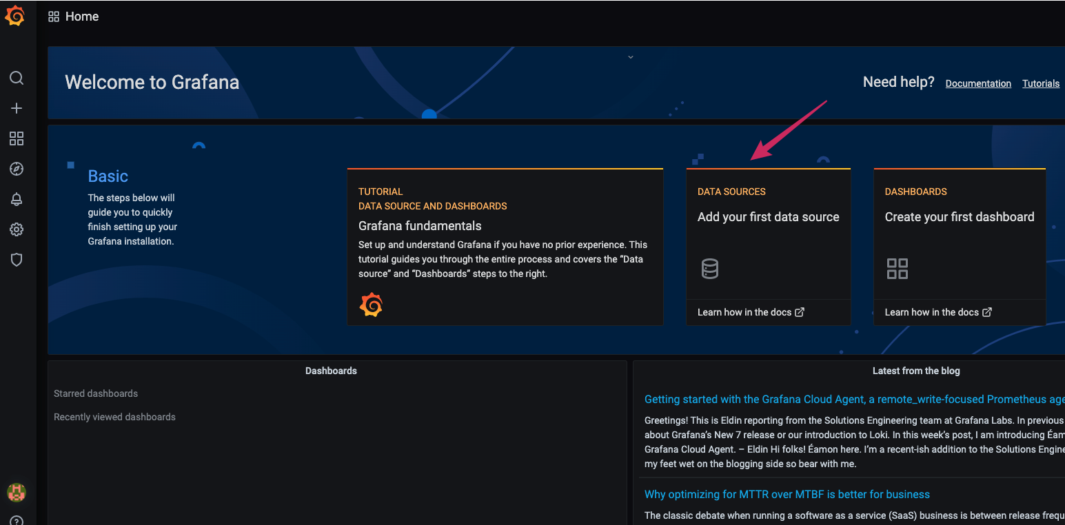Open the Grafana fundamentals tutorial
Screen dimensions: 1065x525
point(420,226)
